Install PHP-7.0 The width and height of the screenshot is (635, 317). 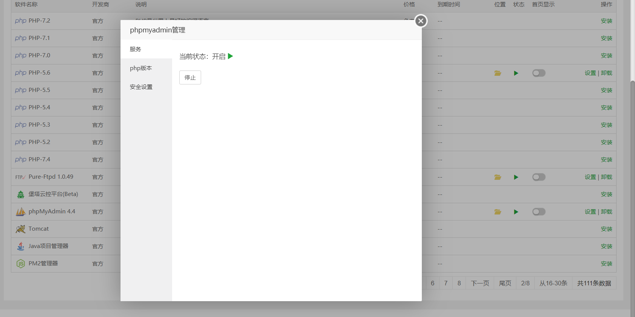[606, 56]
